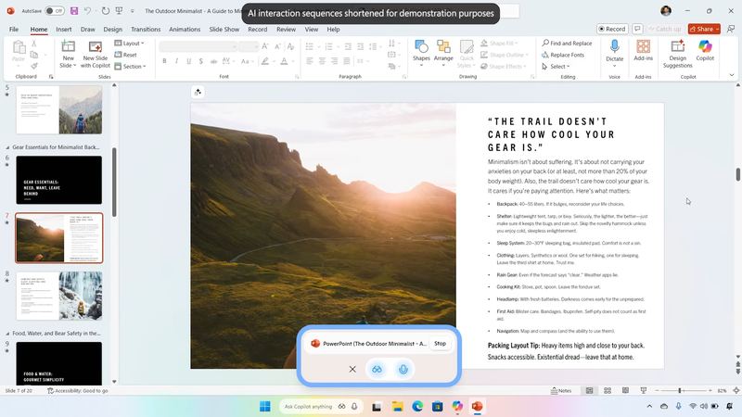This screenshot has width=742, height=417.
Task: Select slide 6 thumbnail Gear Essentials
Action: coord(58,180)
